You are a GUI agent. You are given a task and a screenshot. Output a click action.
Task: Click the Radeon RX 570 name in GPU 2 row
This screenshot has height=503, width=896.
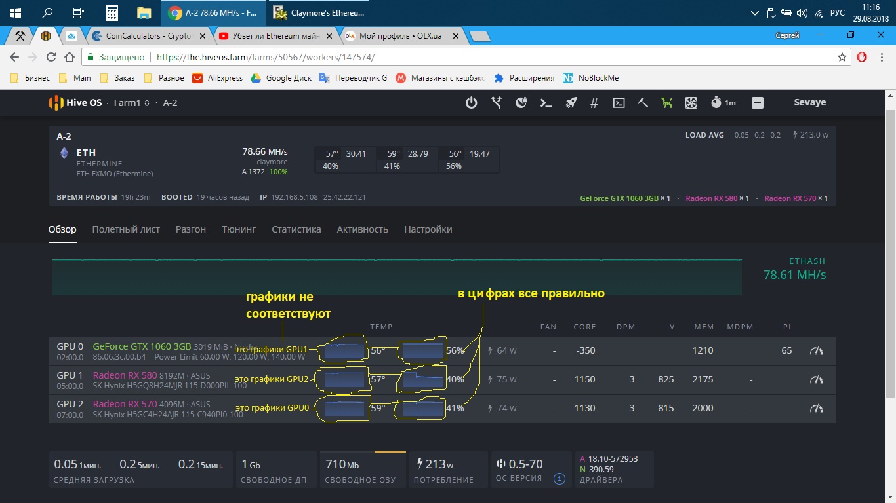125,404
